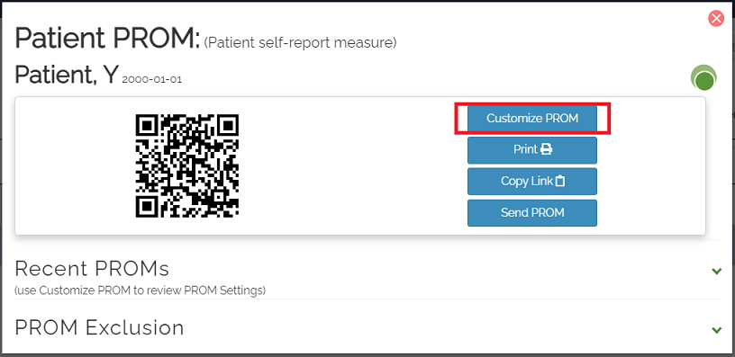The width and height of the screenshot is (735, 357).
Task: Click the birth date 2000-01-01
Action: tap(152, 80)
